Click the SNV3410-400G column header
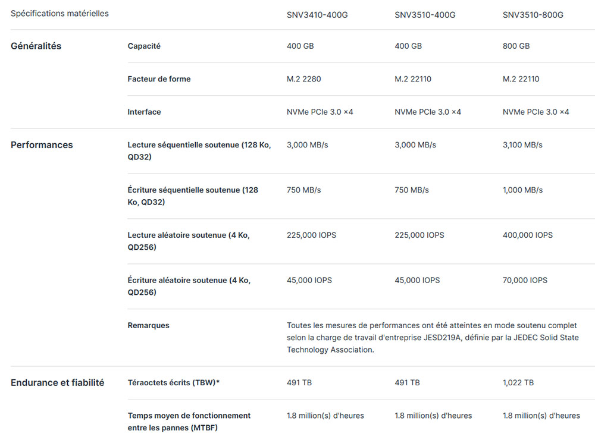 coord(317,15)
